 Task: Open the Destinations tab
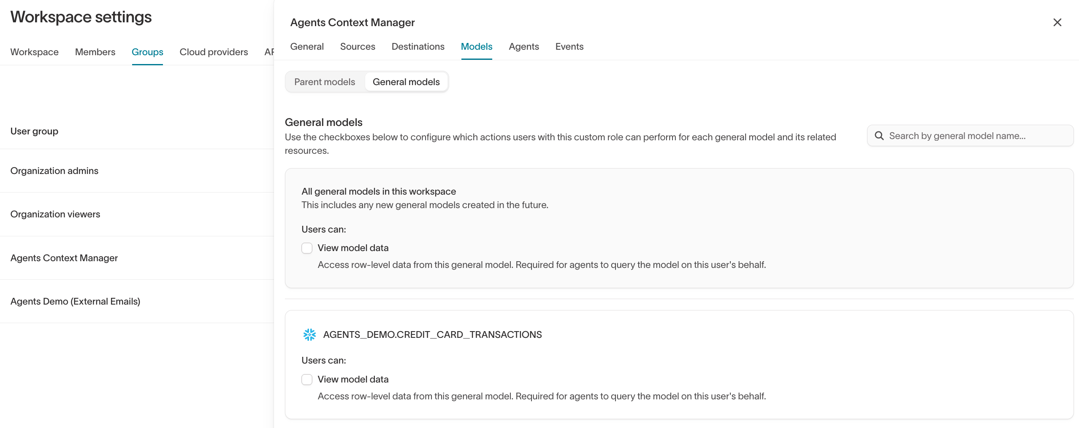(x=418, y=46)
